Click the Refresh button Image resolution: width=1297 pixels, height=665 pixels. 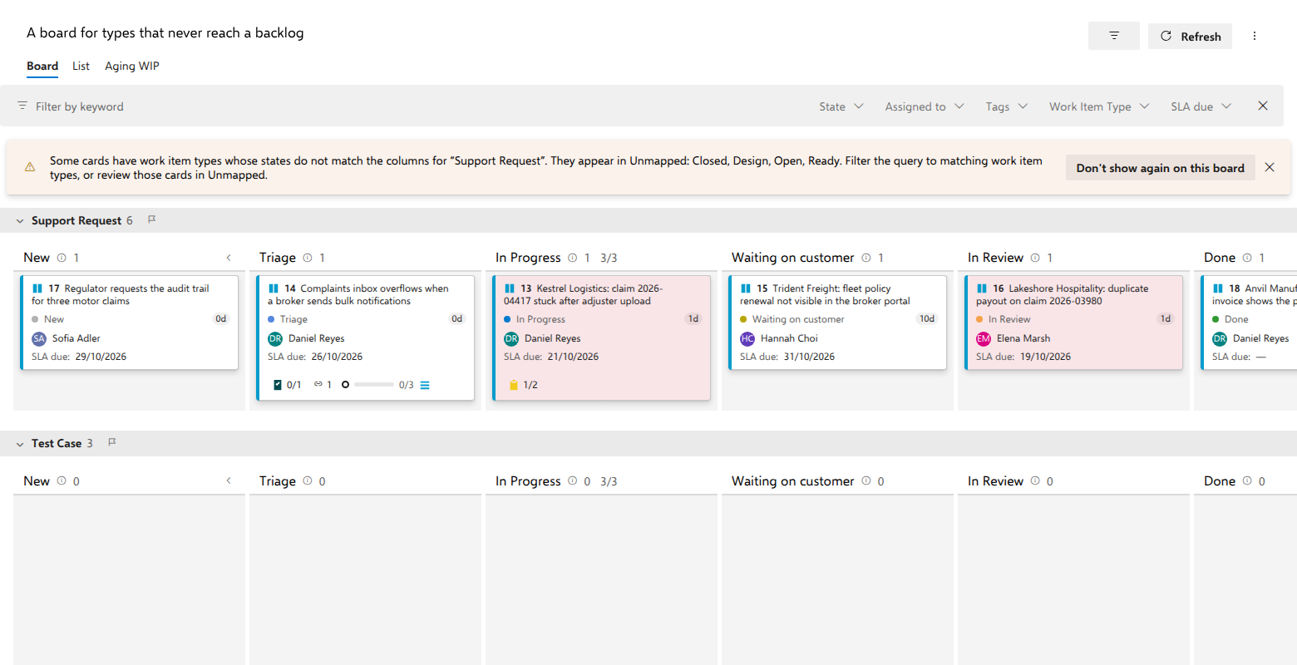click(1190, 36)
